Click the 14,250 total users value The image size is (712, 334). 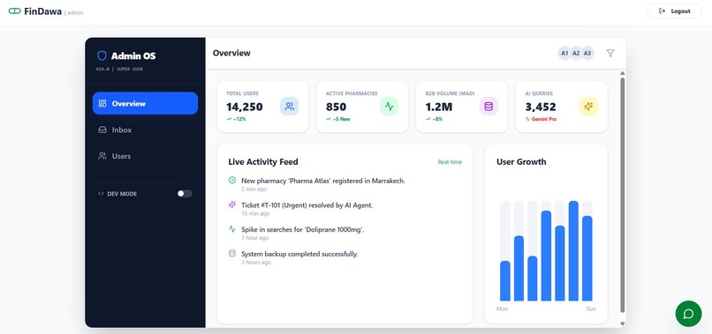pos(245,107)
